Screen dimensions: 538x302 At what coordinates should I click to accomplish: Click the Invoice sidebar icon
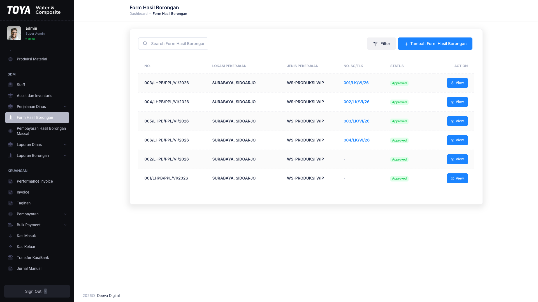pos(10,192)
